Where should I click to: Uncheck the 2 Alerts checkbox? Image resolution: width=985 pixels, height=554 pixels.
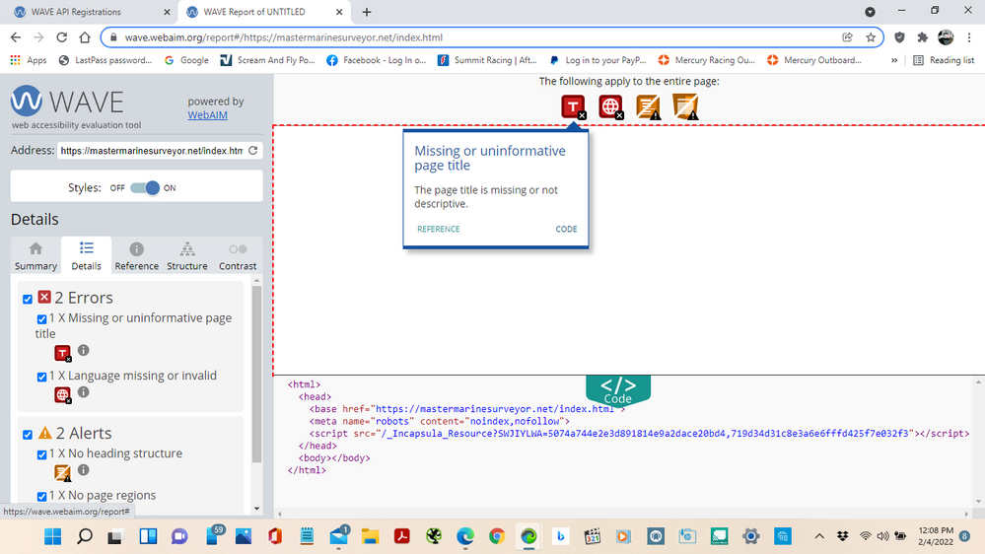[28, 434]
